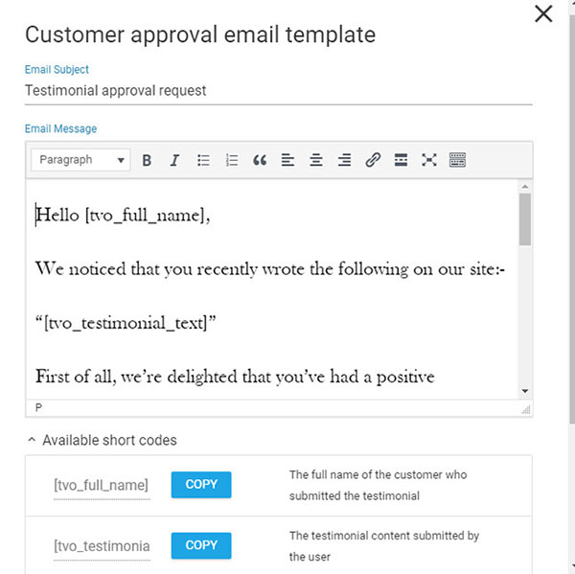Open the Paragraph format dropdown
The height and width of the screenshot is (574, 575).
80,161
